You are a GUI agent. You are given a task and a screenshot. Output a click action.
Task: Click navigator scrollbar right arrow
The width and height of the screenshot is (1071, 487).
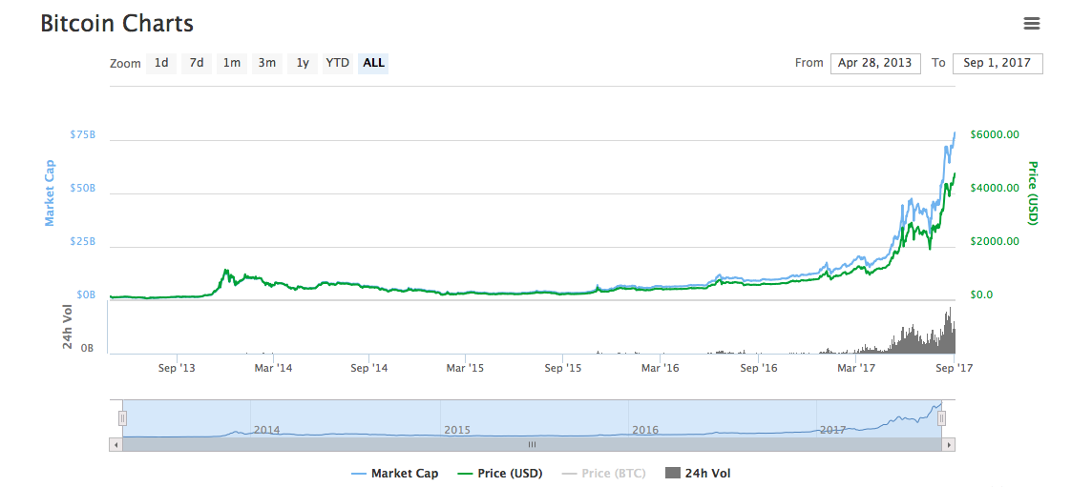tap(949, 445)
